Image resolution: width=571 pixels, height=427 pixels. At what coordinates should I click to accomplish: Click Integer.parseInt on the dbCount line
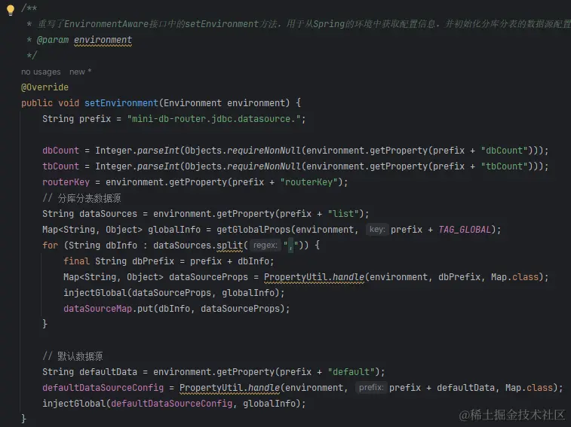coord(137,151)
